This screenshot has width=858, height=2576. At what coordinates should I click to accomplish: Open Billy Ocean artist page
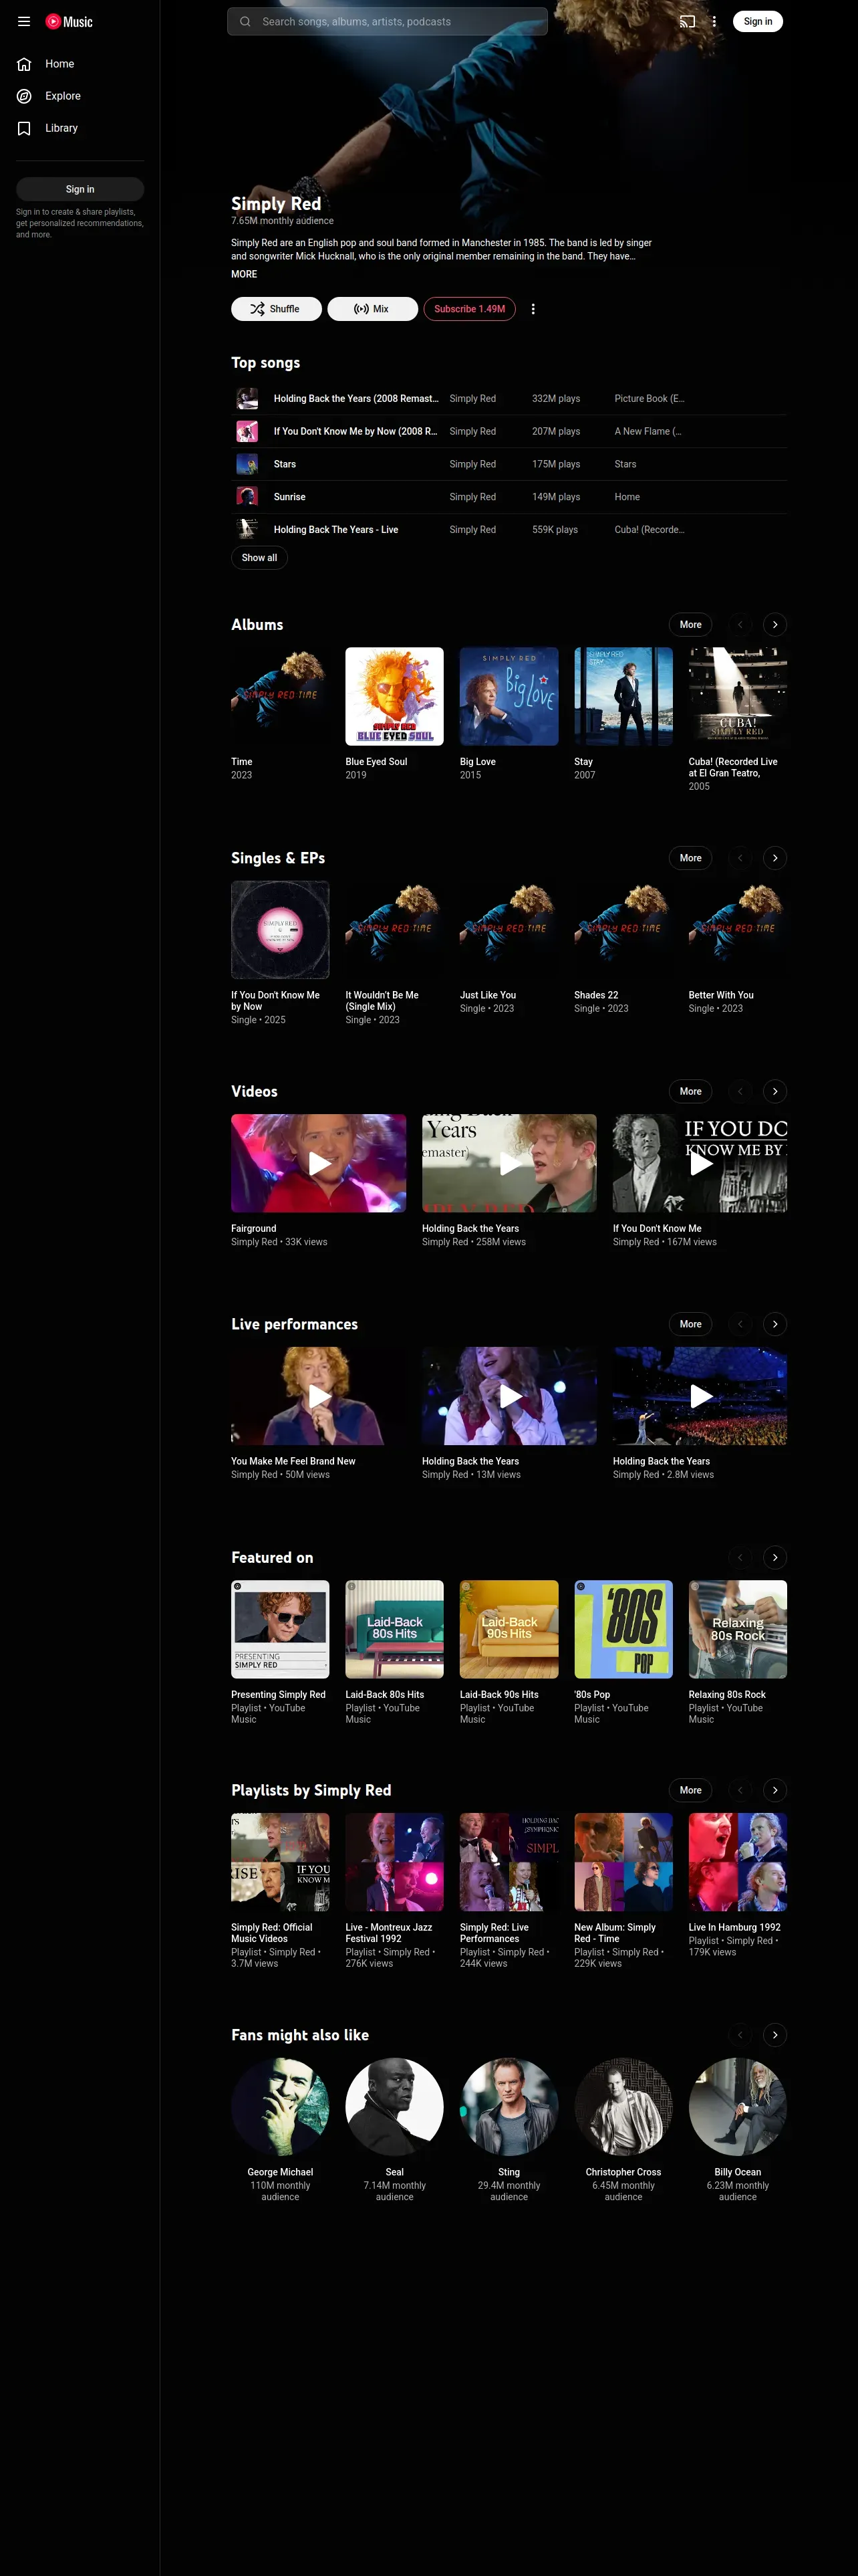[737, 2107]
